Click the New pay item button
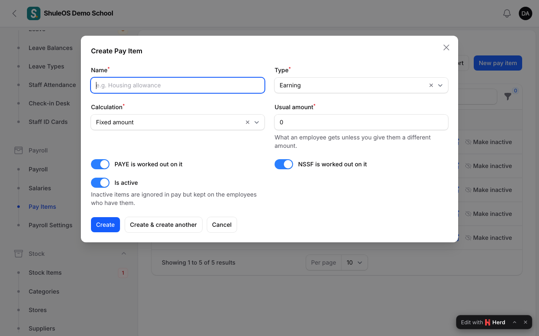 [x=498, y=63]
